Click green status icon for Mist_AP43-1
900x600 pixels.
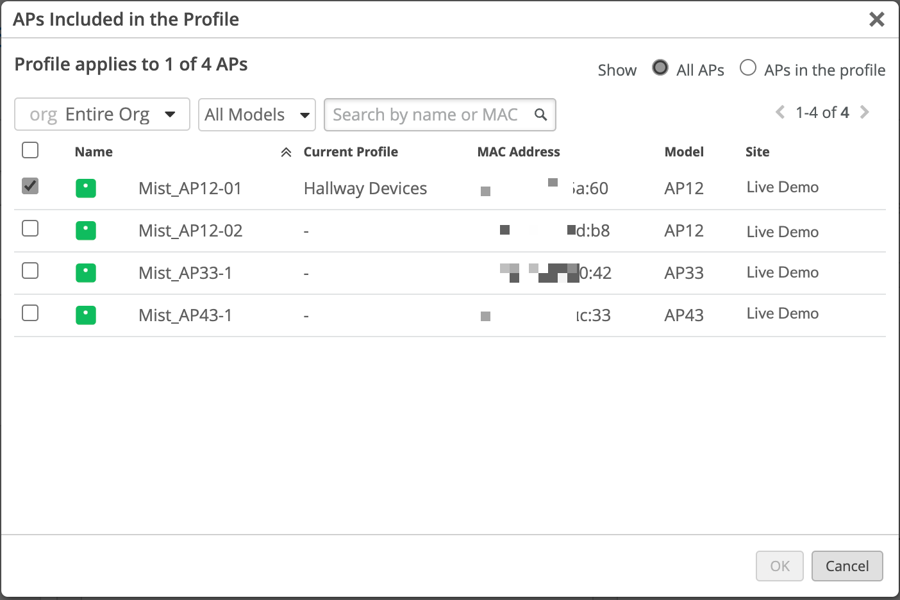[x=86, y=315]
